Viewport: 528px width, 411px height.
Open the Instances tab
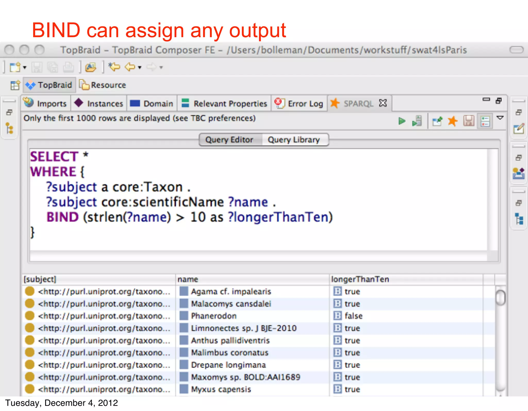(x=99, y=103)
